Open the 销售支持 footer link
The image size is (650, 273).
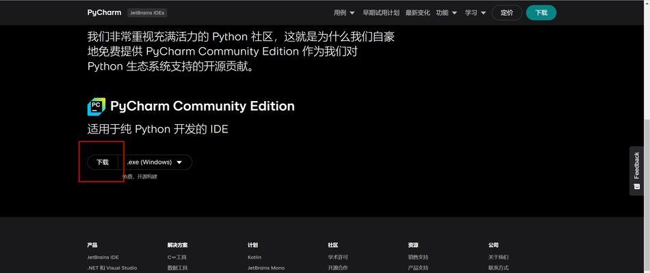click(x=418, y=257)
